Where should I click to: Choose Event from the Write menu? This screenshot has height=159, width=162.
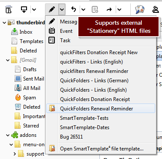[66, 31]
